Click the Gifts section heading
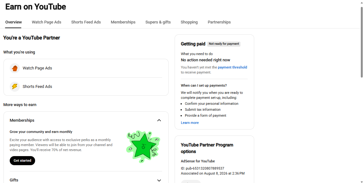The image size is (363, 183). (14, 180)
